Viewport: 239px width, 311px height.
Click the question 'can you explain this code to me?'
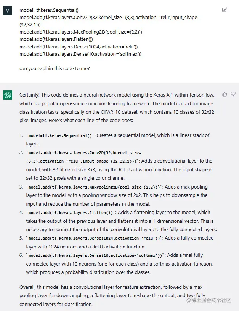click(x=55, y=69)
